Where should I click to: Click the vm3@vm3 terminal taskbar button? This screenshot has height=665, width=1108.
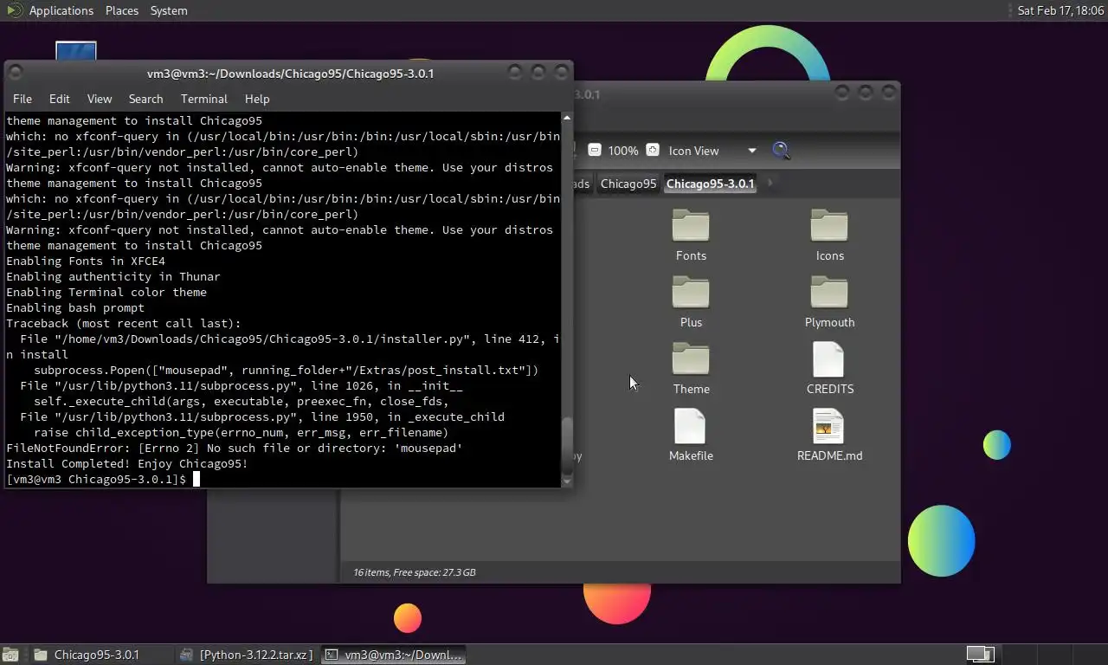pyautogui.click(x=394, y=655)
